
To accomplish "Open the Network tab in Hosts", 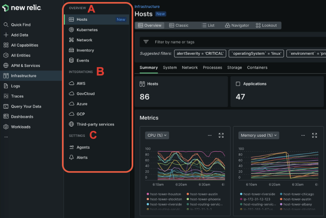I will tap(189, 68).
